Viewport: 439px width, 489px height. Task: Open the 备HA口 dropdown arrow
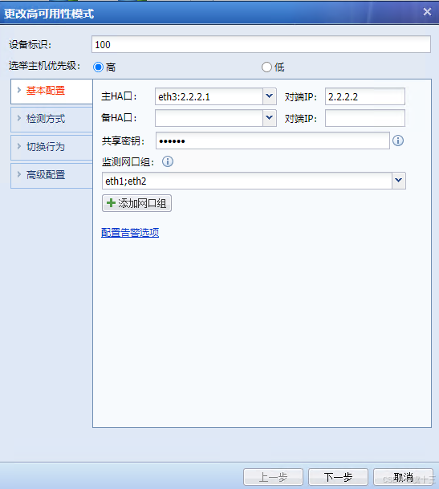[x=270, y=118]
